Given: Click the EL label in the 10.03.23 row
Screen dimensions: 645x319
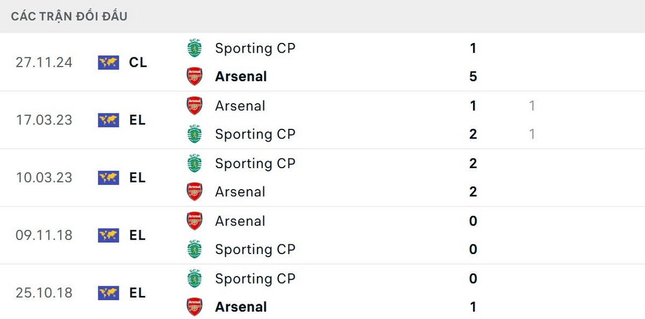Looking at the screenshot, I should [138, 178].
